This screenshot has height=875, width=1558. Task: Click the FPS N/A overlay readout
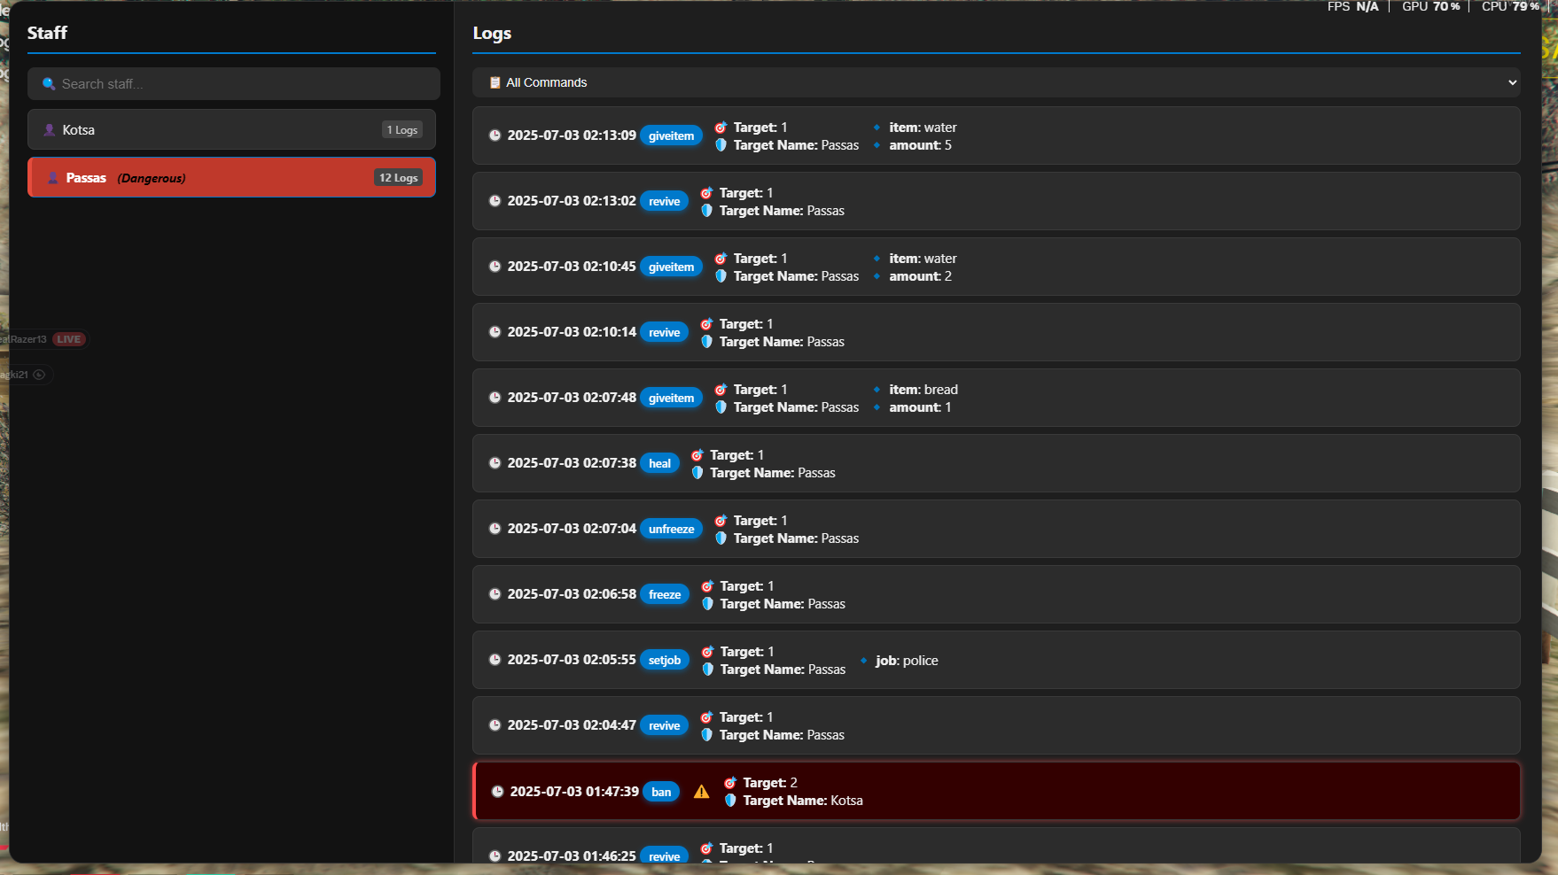point(1352,6)
